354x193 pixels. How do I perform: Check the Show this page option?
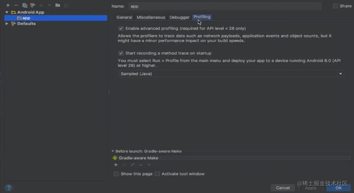pos(116,174)
